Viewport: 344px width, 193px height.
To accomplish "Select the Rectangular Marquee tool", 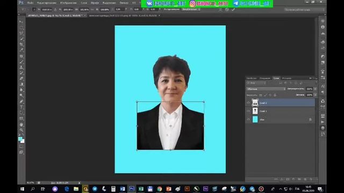I will 21,27.
